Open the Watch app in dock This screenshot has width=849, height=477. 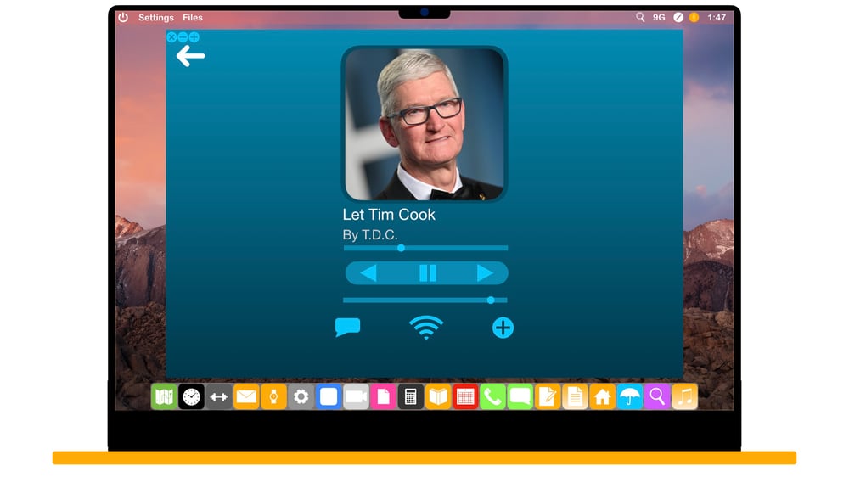(273, 397)
